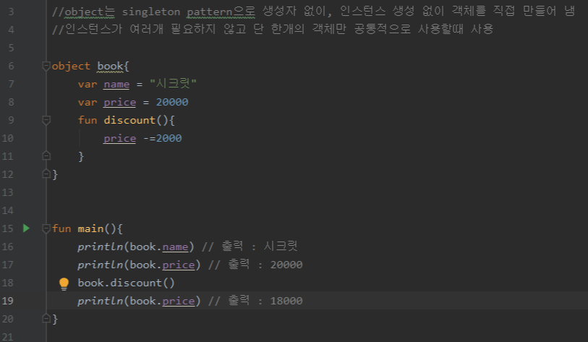The height and width of the screenshot is (342, 588).
Task: Click "println" on line 16
Action: pyautogui.click(x=101, y=247)
